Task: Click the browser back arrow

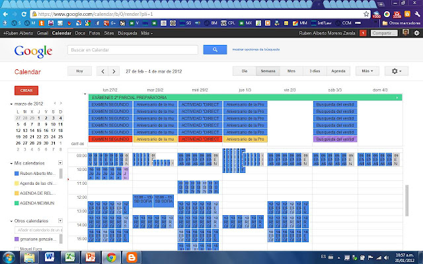Action: click(x=5, y=14)
